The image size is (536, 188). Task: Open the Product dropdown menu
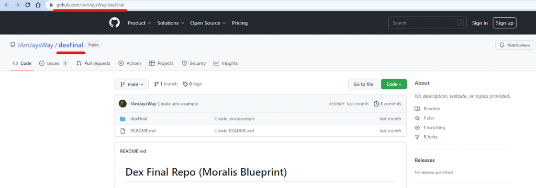139,23
